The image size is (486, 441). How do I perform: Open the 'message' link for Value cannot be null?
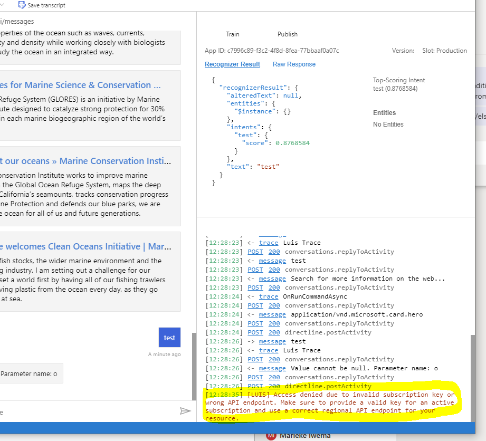[x=272, y=368]
